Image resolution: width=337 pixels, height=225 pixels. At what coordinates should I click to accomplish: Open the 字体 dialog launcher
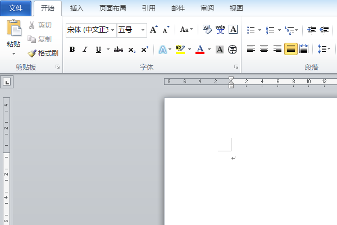click(x=236, y=67)
